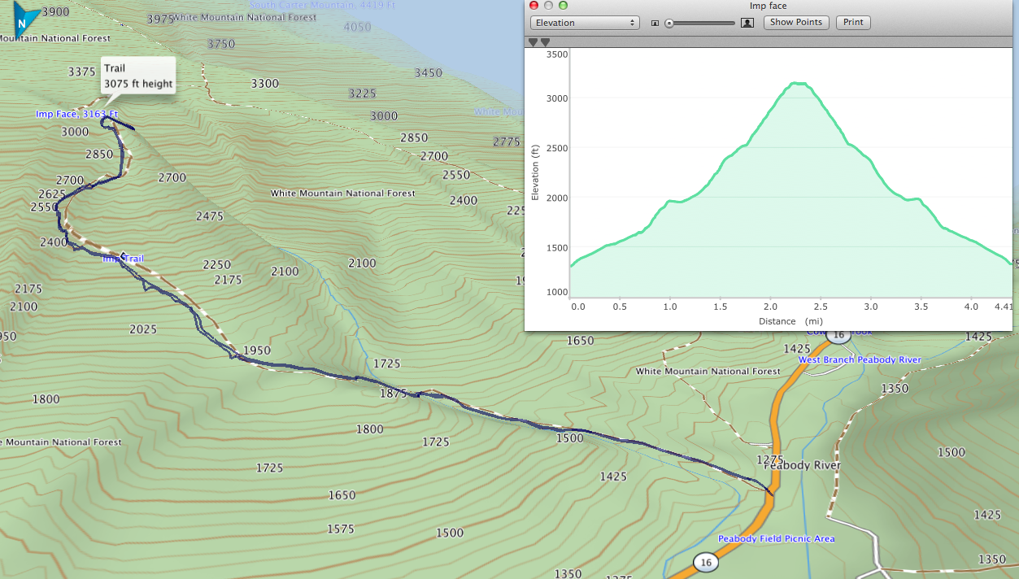Click the large zoom-in icon beside the slider

[747, 23]
